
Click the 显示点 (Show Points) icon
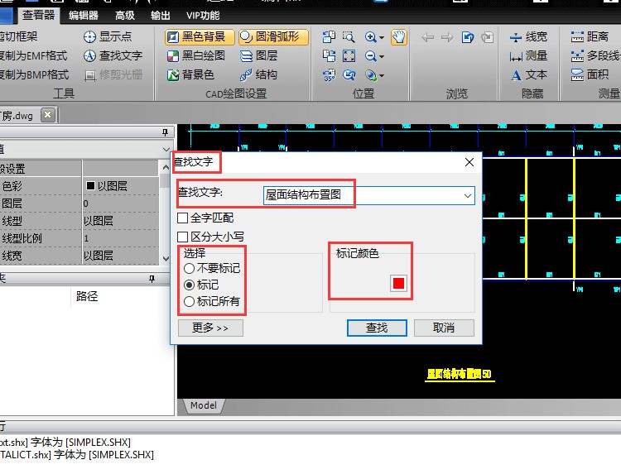coord(89,36)
